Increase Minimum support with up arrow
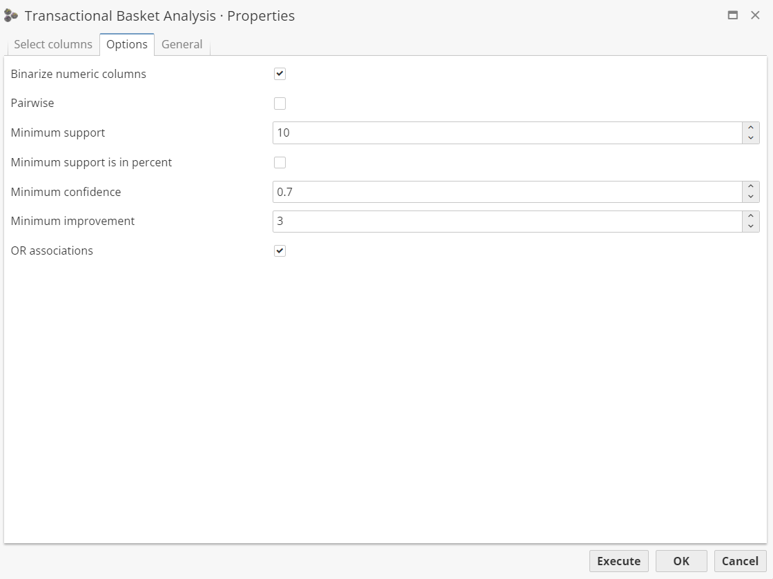Screen dimensions: 773x579 pos(751,128)
